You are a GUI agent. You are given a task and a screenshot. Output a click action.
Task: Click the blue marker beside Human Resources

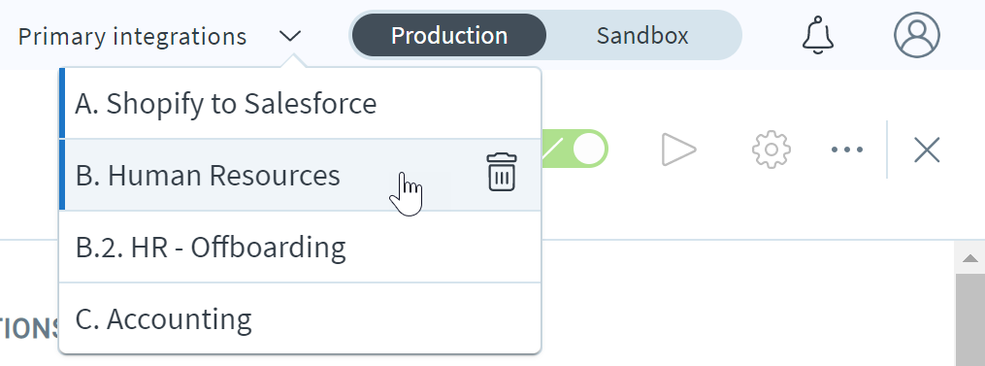62,175
